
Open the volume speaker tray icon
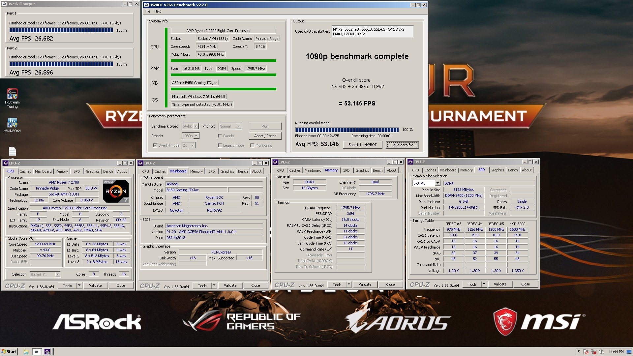click(602, 352)
